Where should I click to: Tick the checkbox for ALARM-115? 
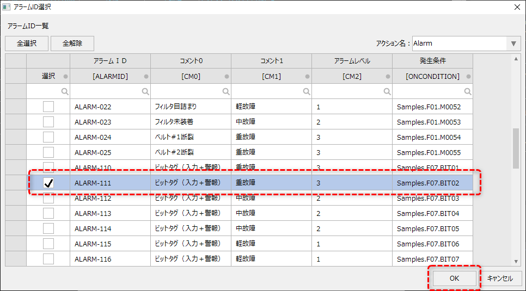point(48,244)
